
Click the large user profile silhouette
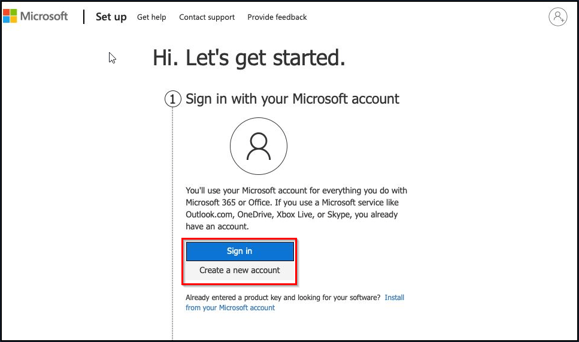[x=259, y=146]
